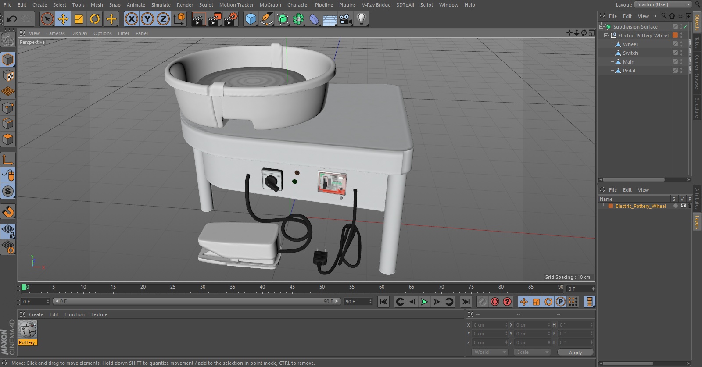Toggle Enable Axis tool
Screen dimensions: 702x367
pyautogui.click(x=8, y=159)
